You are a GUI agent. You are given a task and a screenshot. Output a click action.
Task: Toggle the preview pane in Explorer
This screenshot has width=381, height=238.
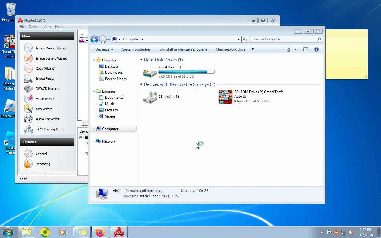pyautogui.click(x=306, y=49)
